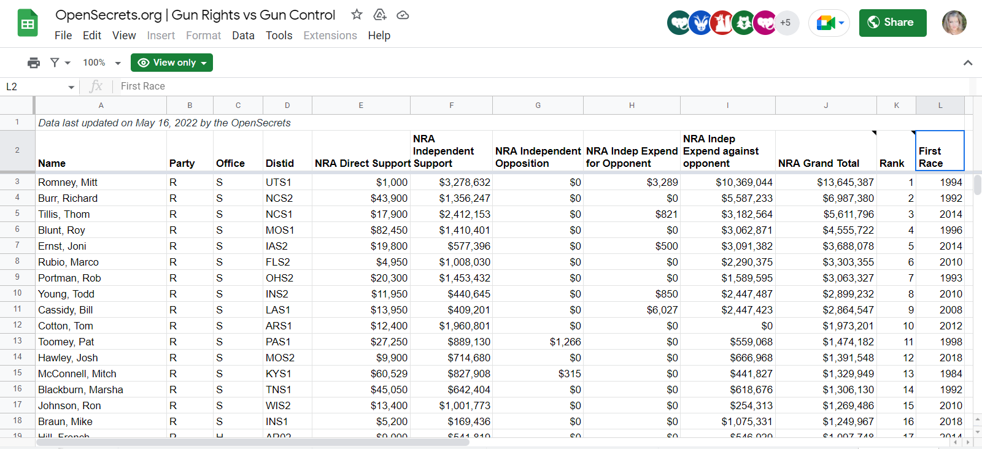Open the View only mode dropdown
This screenshot has width=982, height=449.
[x=172, y=63]
